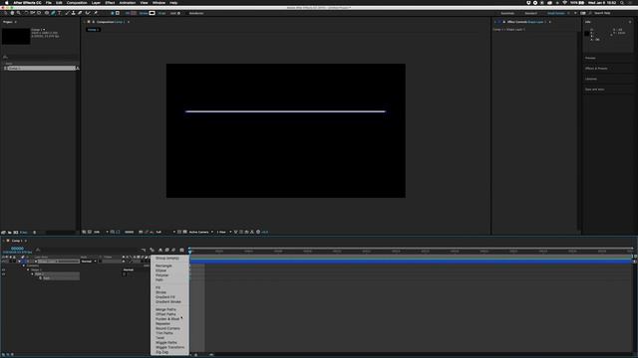638x358 pixels.
Task: Toggle the Path stopwatch icon
Action: (x=40, y=278)
